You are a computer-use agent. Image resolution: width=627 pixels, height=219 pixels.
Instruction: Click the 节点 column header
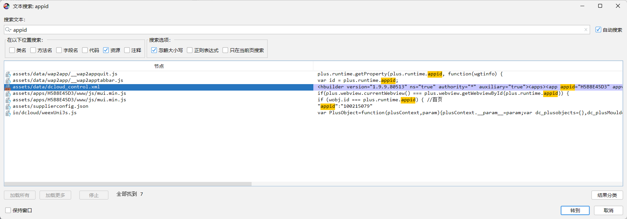(x=159, y=66)
